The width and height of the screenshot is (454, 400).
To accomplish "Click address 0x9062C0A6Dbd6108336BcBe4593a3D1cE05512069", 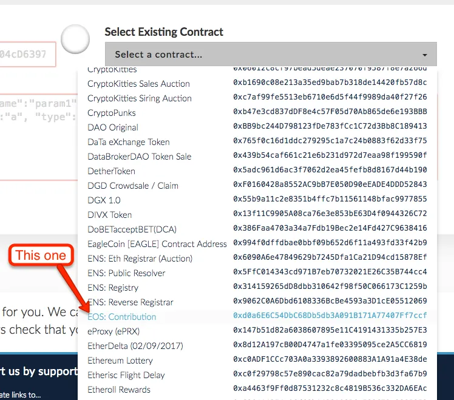I will 330,301.
